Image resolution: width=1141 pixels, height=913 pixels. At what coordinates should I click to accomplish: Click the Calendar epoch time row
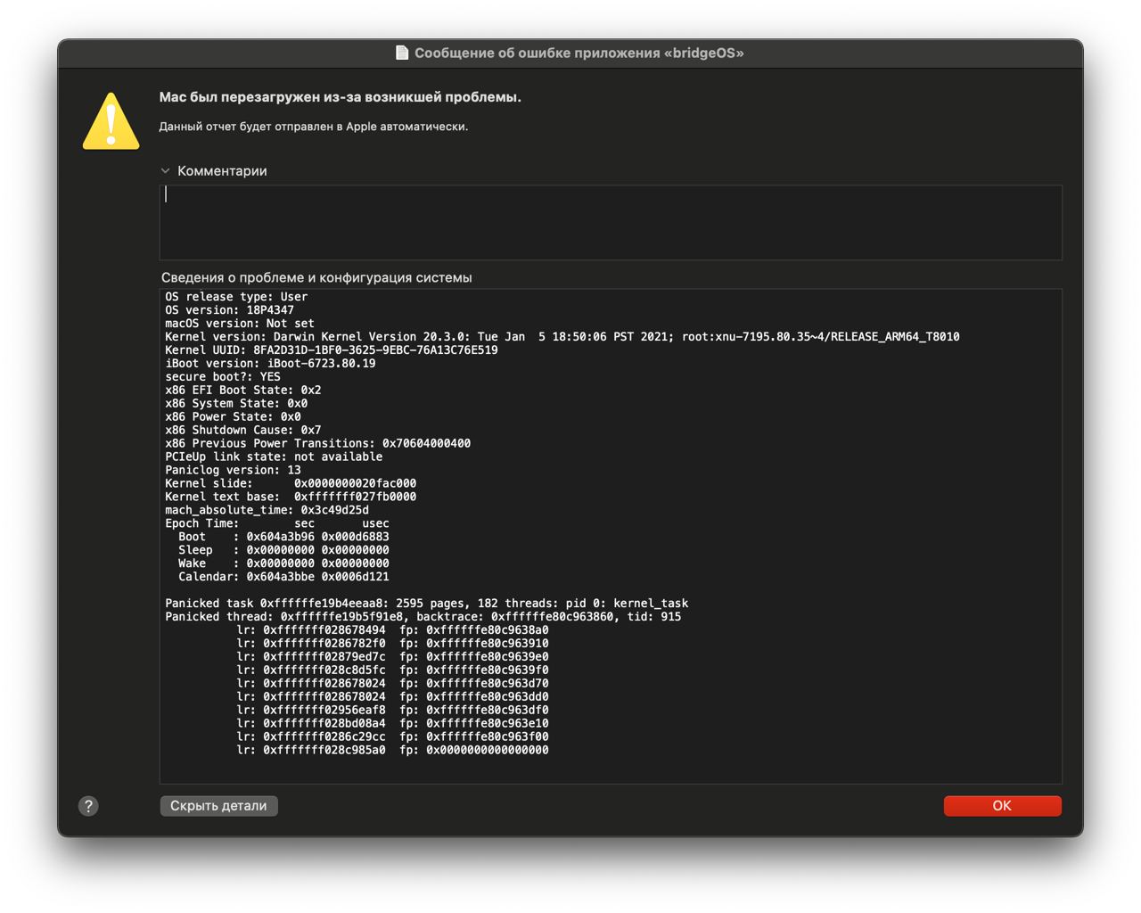click(x=283, y=578)
